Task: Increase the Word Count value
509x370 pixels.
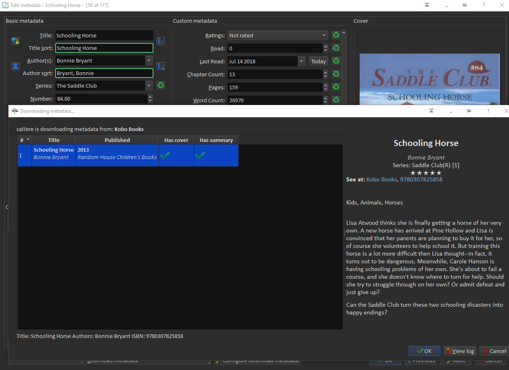Action: (326, 98)
